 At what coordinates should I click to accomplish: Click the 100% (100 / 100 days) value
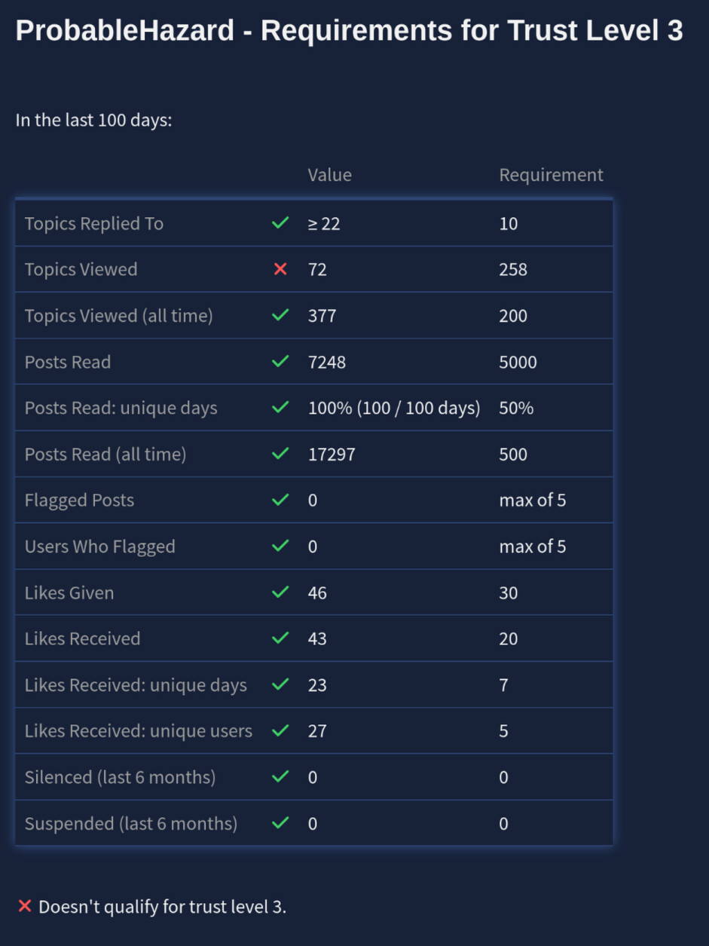(x=393, y=408)
